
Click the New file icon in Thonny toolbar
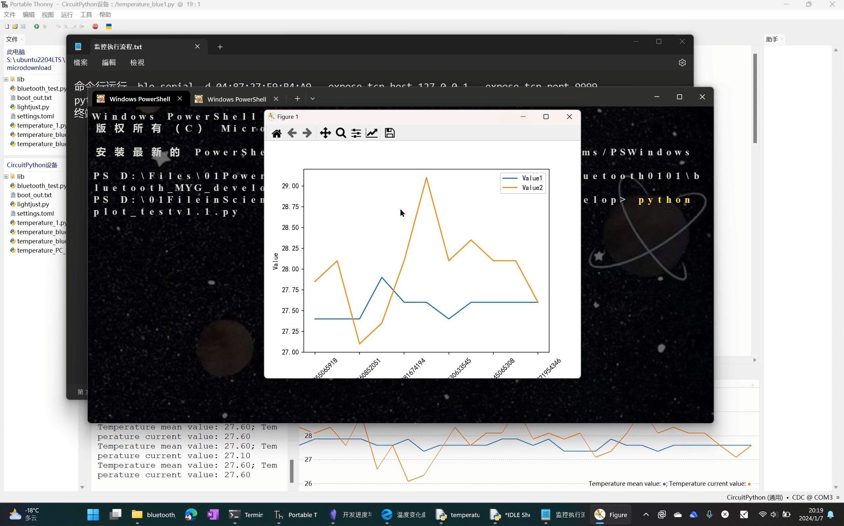click(7, 26)
